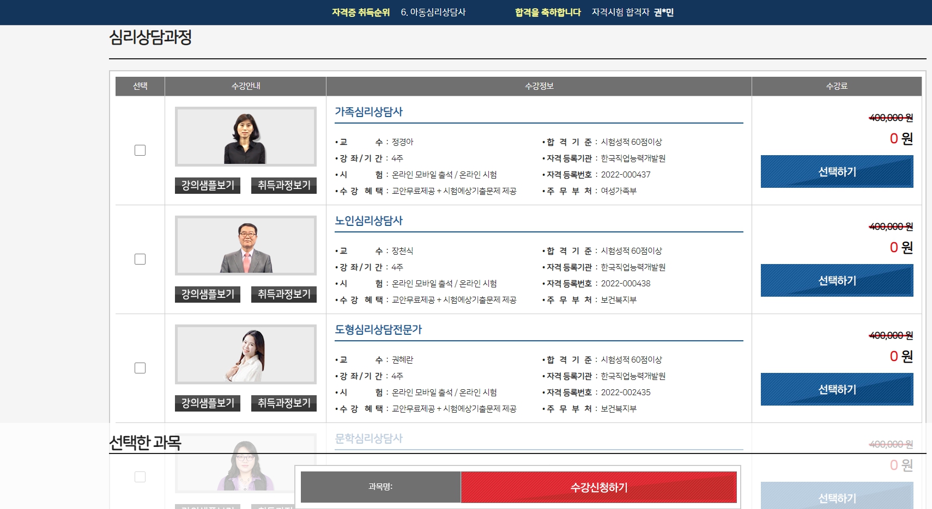
Task: Click the 선택 column header
Action: click(140, 86)
